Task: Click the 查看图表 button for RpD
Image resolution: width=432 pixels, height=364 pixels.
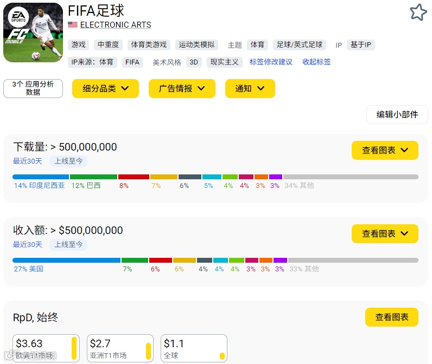Action: pos(392,317)
